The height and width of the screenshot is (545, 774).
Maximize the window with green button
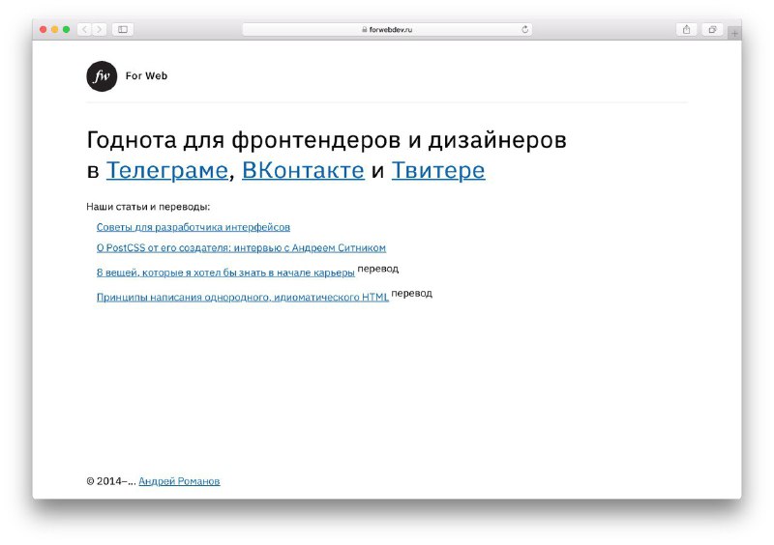[66, 30]
